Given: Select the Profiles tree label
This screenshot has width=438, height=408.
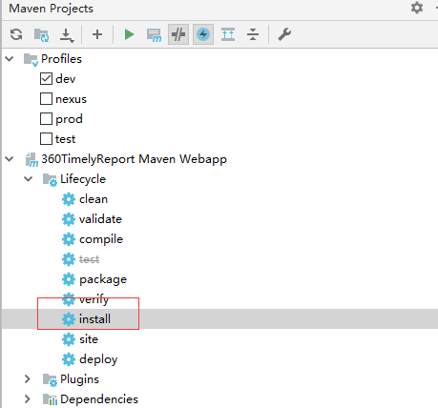Looking at the screenshot, I should pyautogui.click(x=61, y=59).
